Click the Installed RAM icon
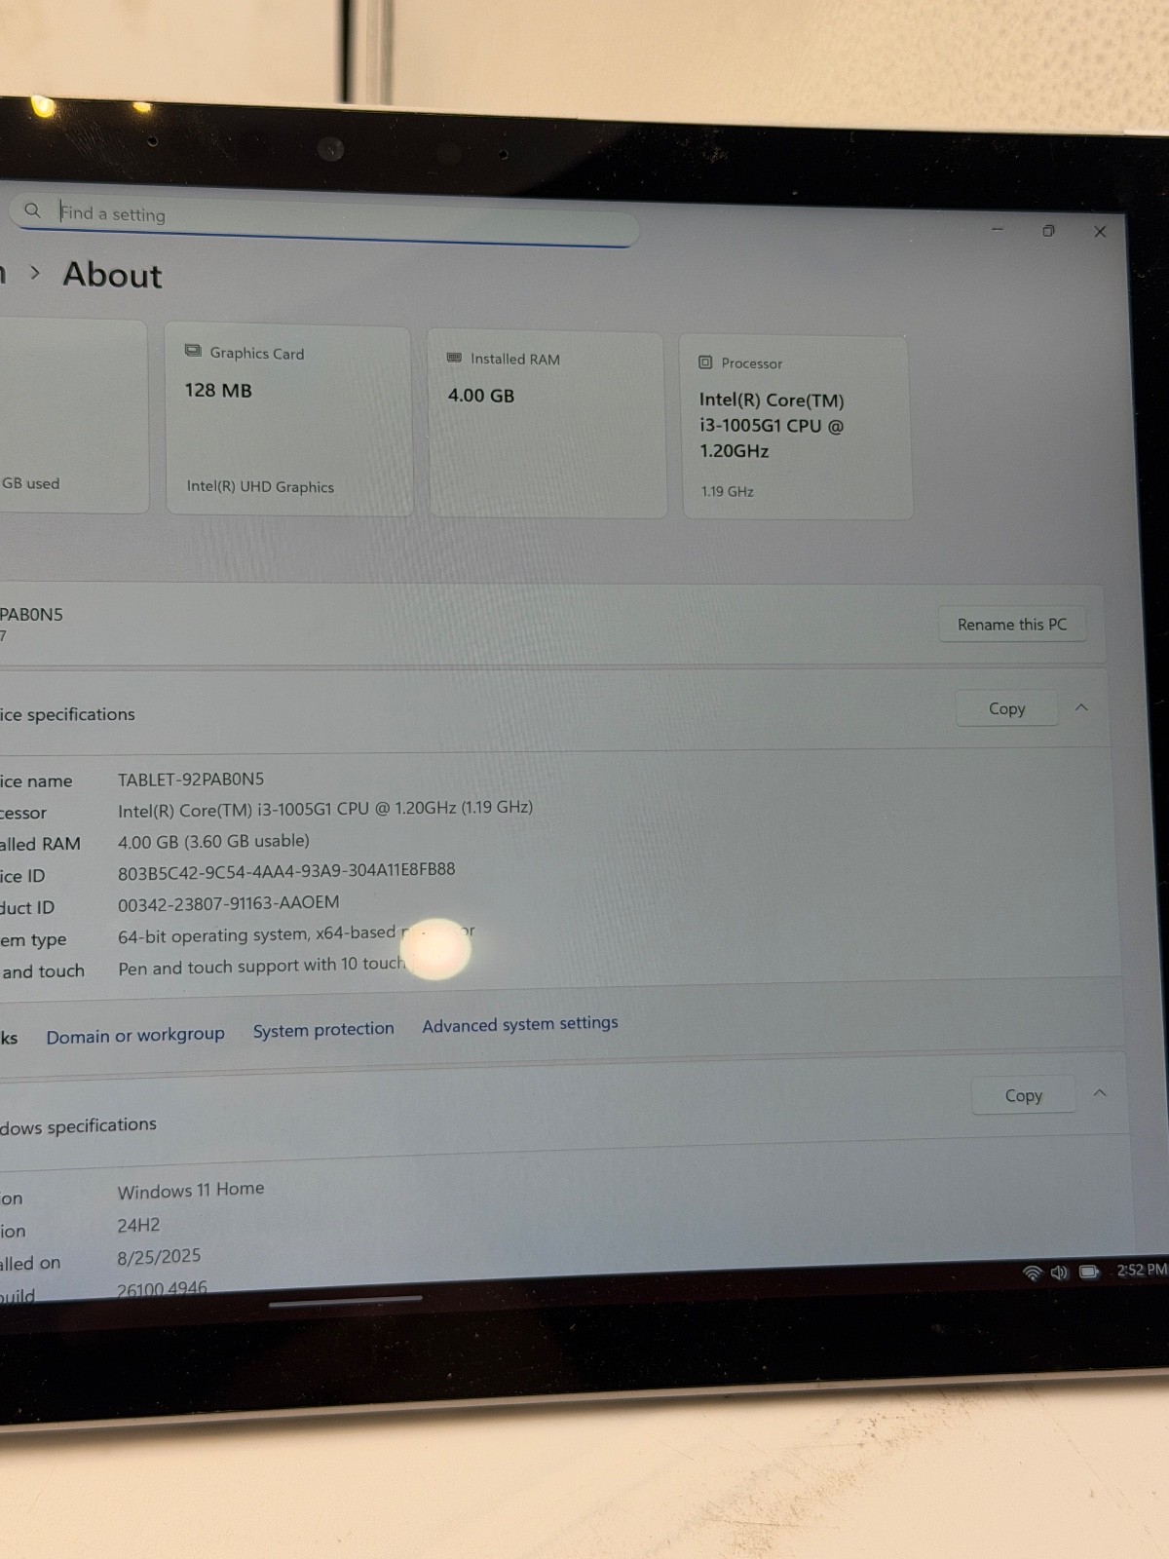Viewport: 1169px width, 1559px height. pyautogui.click(x=454, y=358)
